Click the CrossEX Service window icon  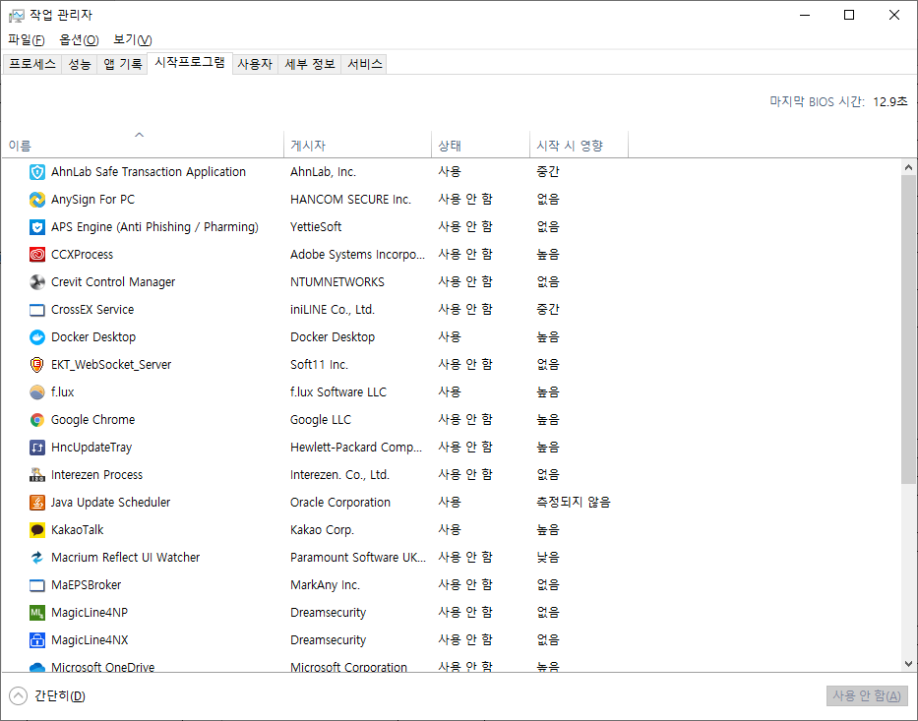coord(36,310)
